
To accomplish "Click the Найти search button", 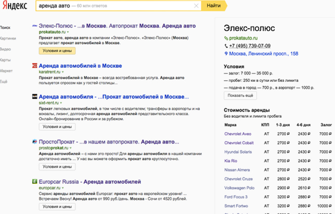I will pyautogui.click(x=214, y=6).
